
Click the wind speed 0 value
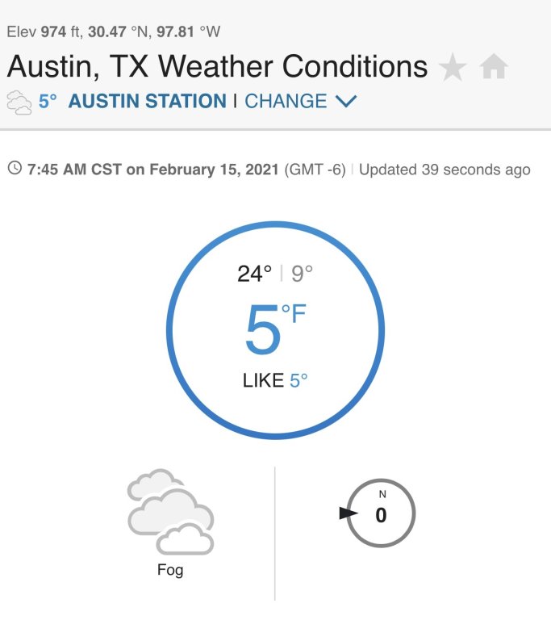click(x=381, y=515)
